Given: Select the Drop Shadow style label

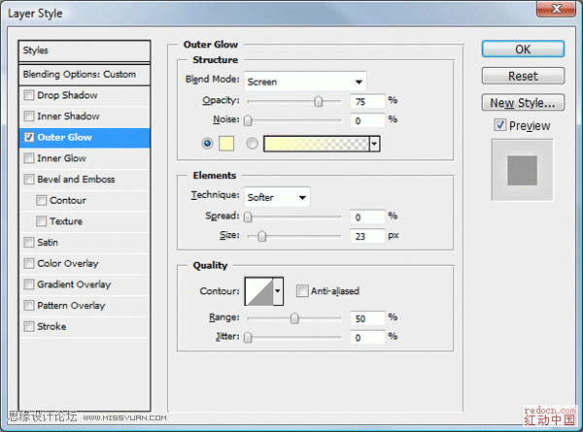Looking at the screenshot, I should [x=67, y=95].
